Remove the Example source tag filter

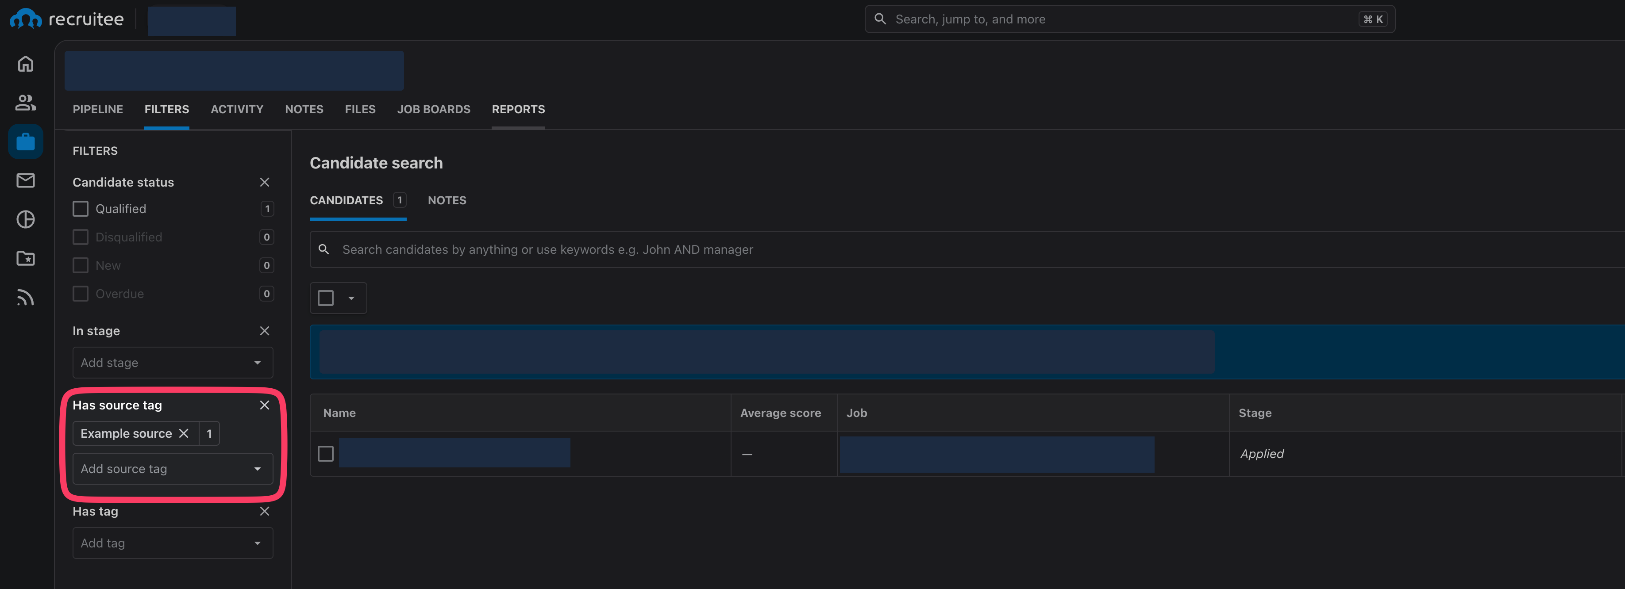click(184, 433)
